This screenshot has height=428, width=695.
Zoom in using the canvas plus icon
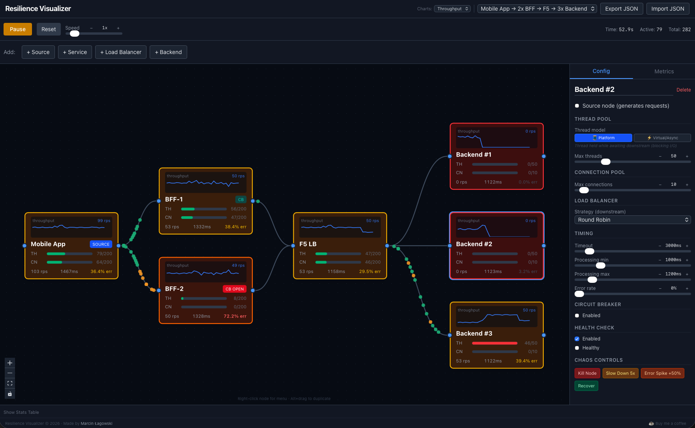pos(9,363)
